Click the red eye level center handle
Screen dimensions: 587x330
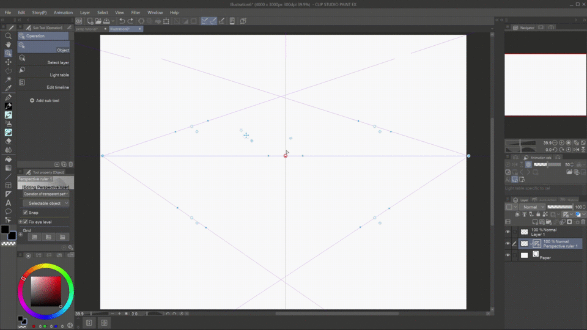(286, 156)
